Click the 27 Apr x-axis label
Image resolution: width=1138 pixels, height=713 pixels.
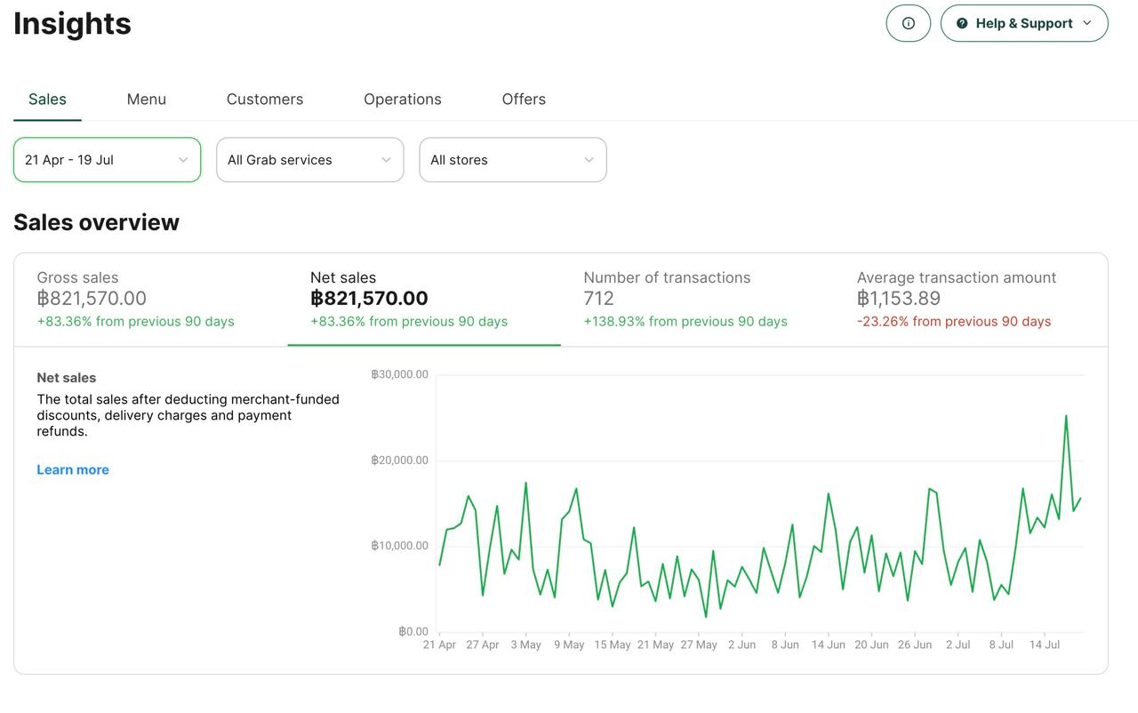(483, 645)
